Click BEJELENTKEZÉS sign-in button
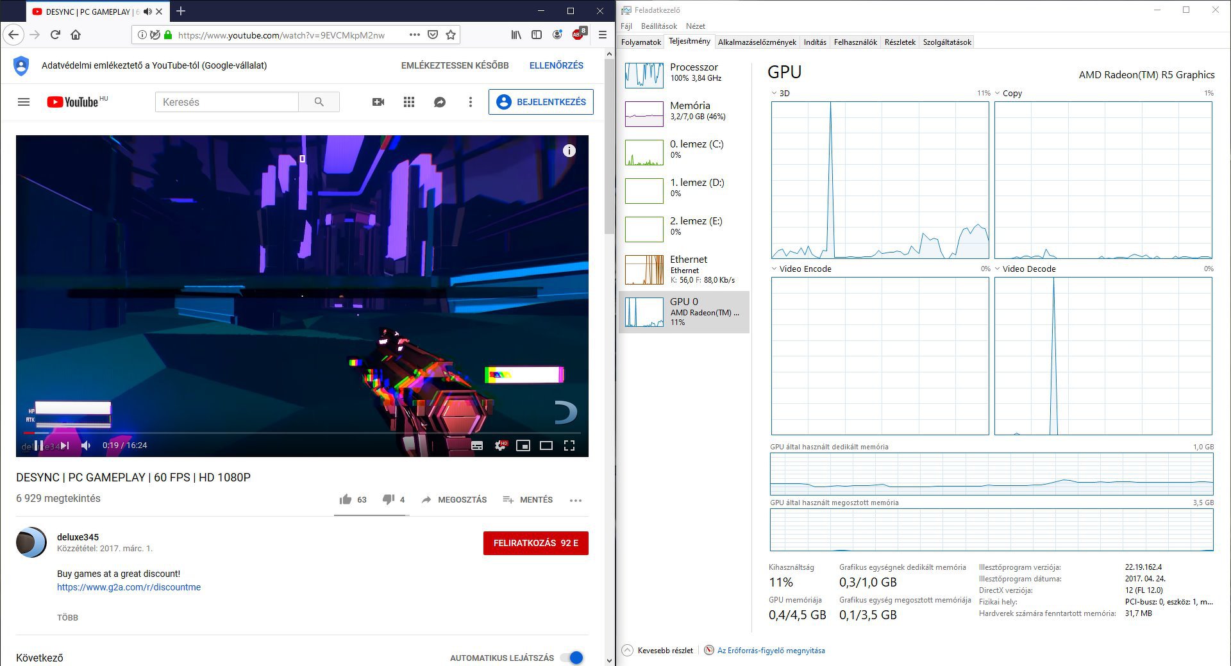 [x=541, y=102]
